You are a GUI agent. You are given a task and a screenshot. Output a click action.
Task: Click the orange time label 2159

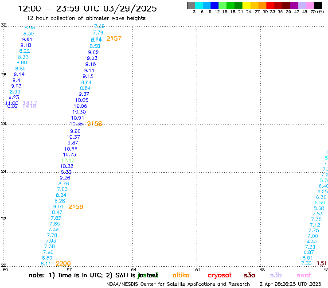click(x=76, y=206)
